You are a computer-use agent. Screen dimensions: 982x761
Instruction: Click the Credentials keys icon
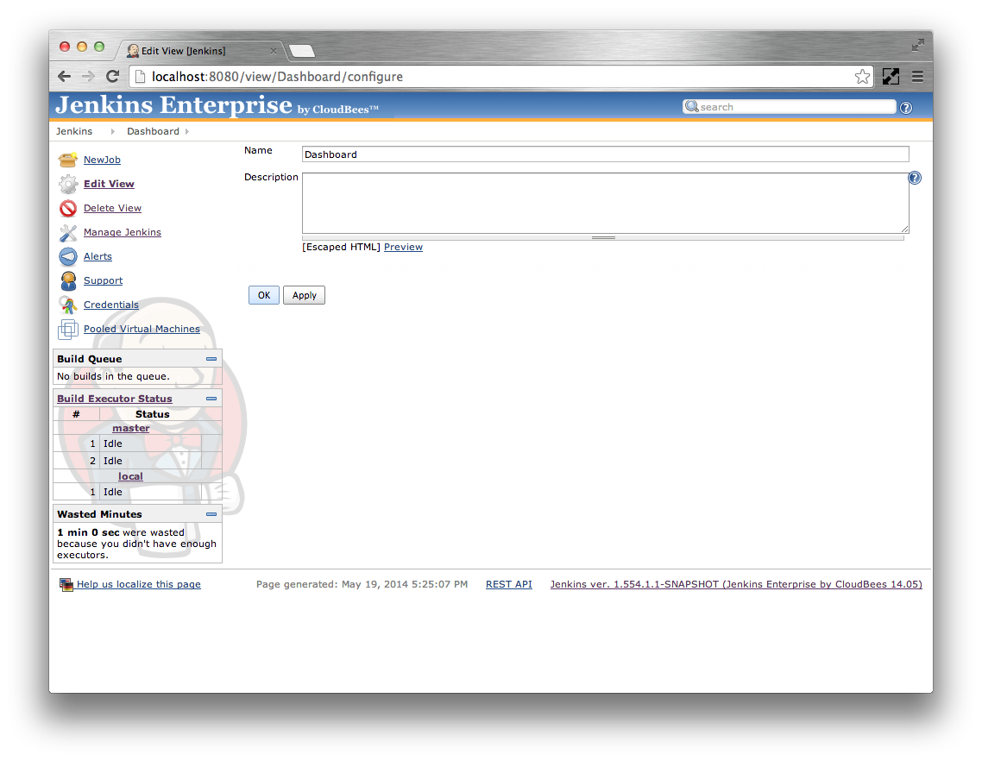[x=67, y=305]
